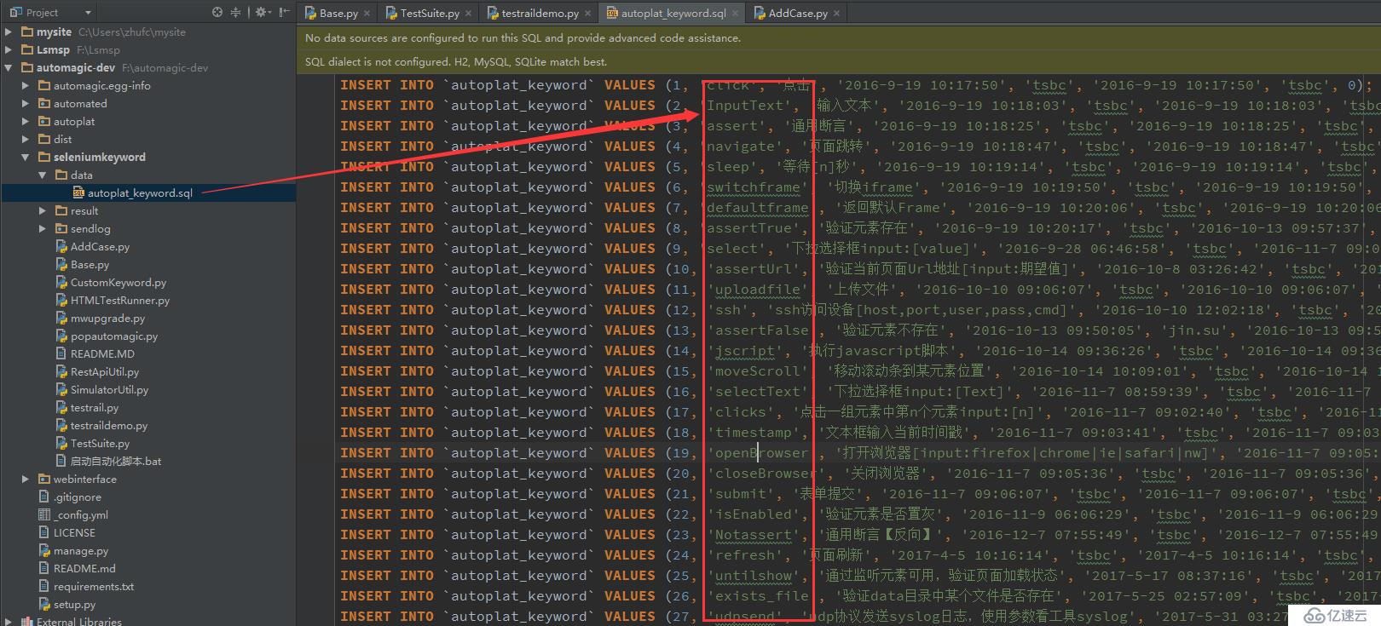Screen dimensions: 1381x626
Task: Expand the autoplat folder
Action: 26,121
